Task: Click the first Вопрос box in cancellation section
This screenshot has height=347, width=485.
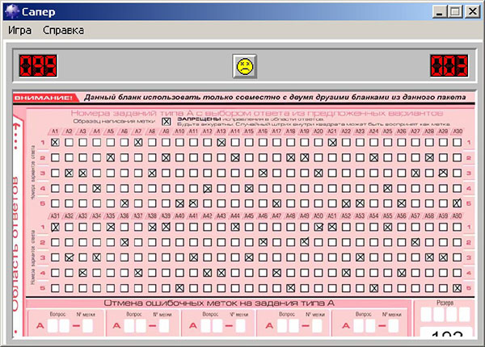Action: 53,325
